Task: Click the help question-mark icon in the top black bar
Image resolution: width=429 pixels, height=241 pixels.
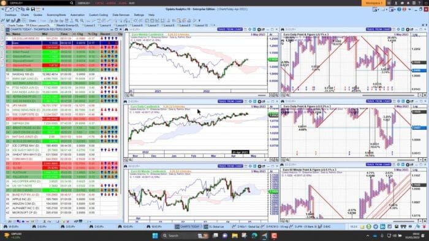Action: (419, 3)
